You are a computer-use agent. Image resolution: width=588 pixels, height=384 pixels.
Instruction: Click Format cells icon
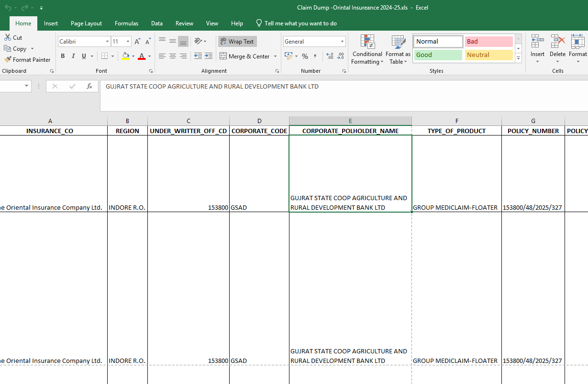coord(578,41)
